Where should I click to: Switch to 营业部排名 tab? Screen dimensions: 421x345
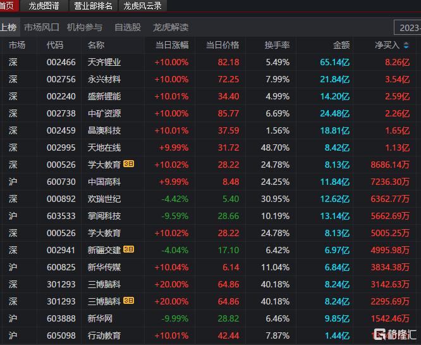click(93, 6)
